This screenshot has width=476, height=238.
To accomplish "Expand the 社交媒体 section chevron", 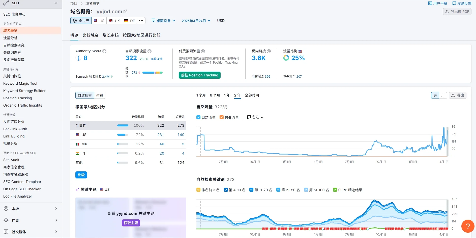I will point(56,232).
